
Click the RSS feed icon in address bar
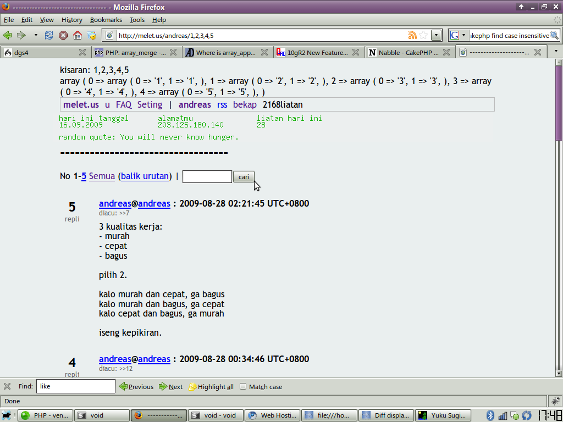412,35
